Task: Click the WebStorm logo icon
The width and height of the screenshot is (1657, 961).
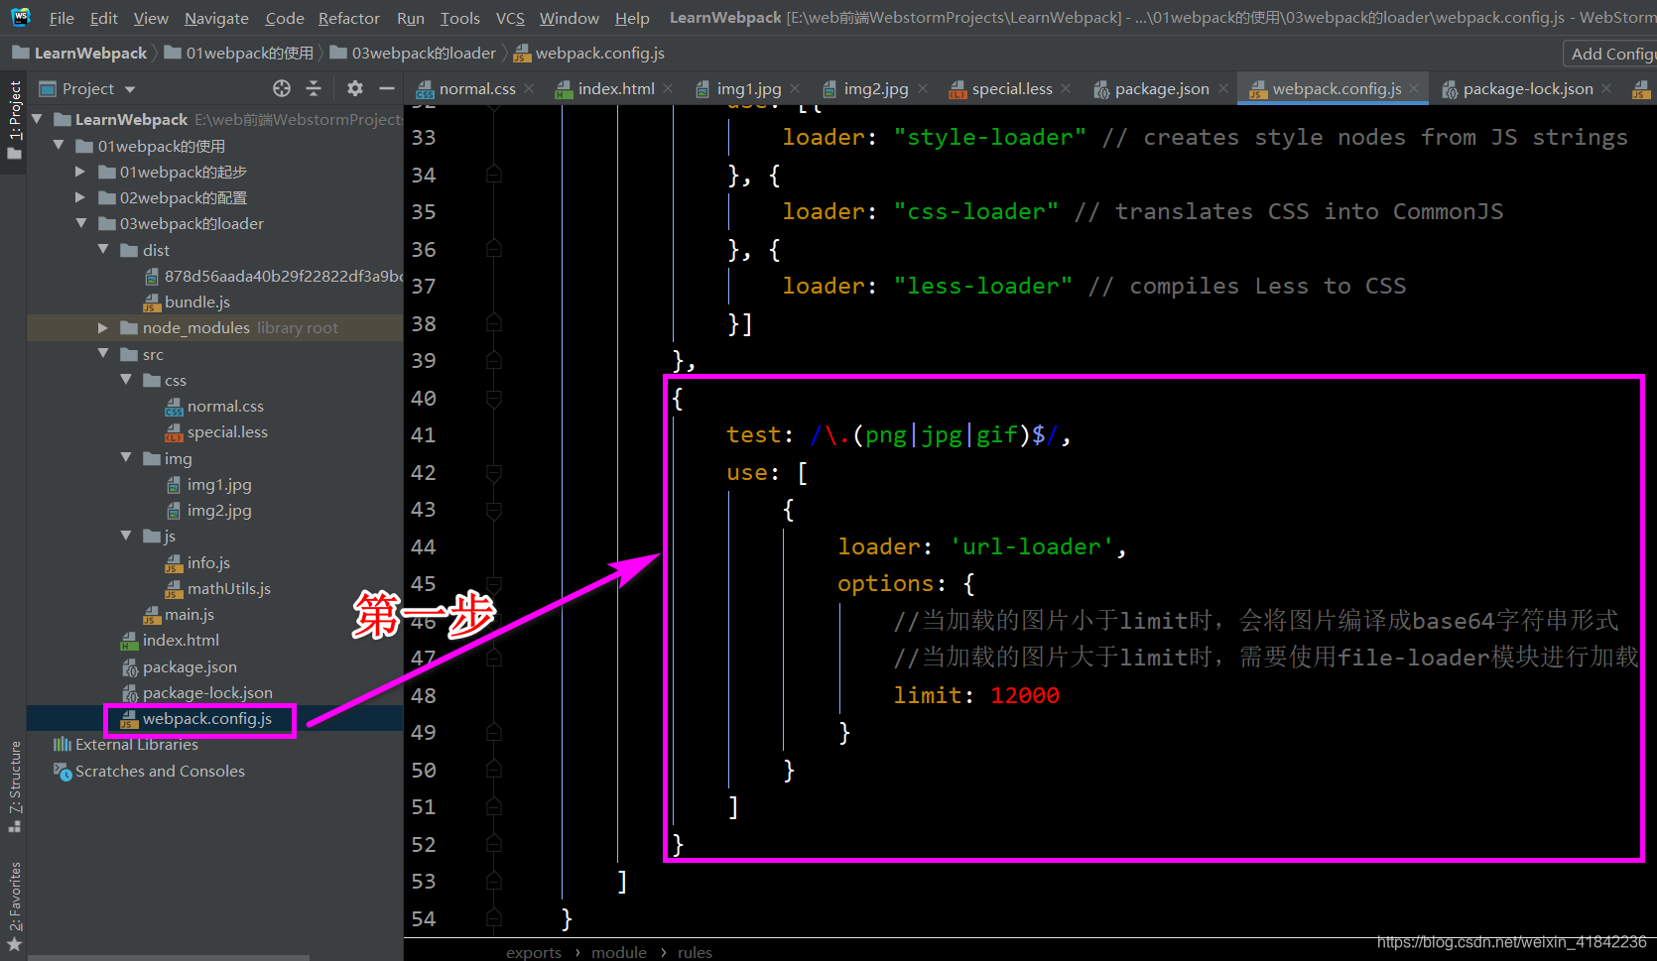Action: (x=21, y=17)
